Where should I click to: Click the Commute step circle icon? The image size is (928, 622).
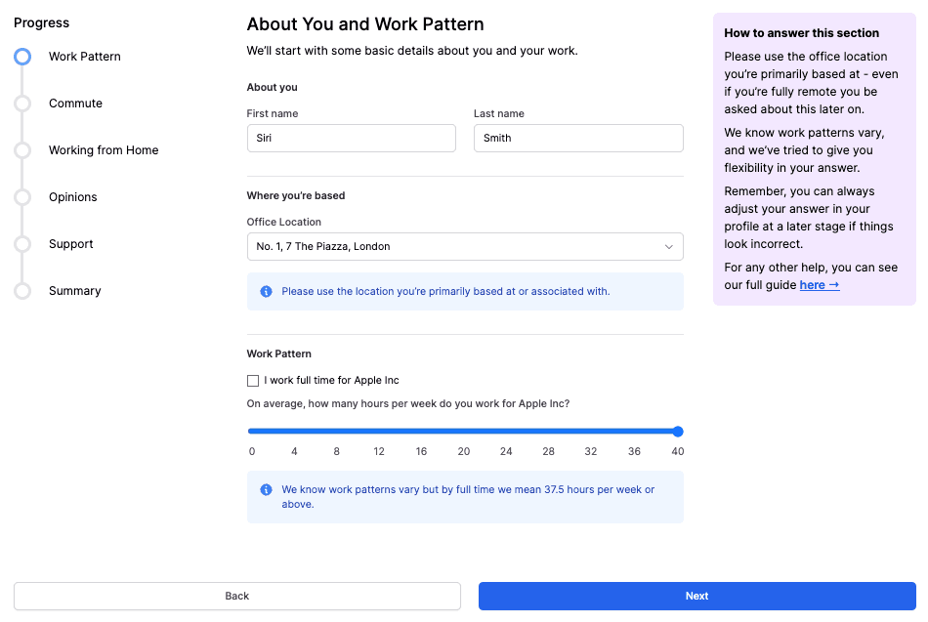22,104
